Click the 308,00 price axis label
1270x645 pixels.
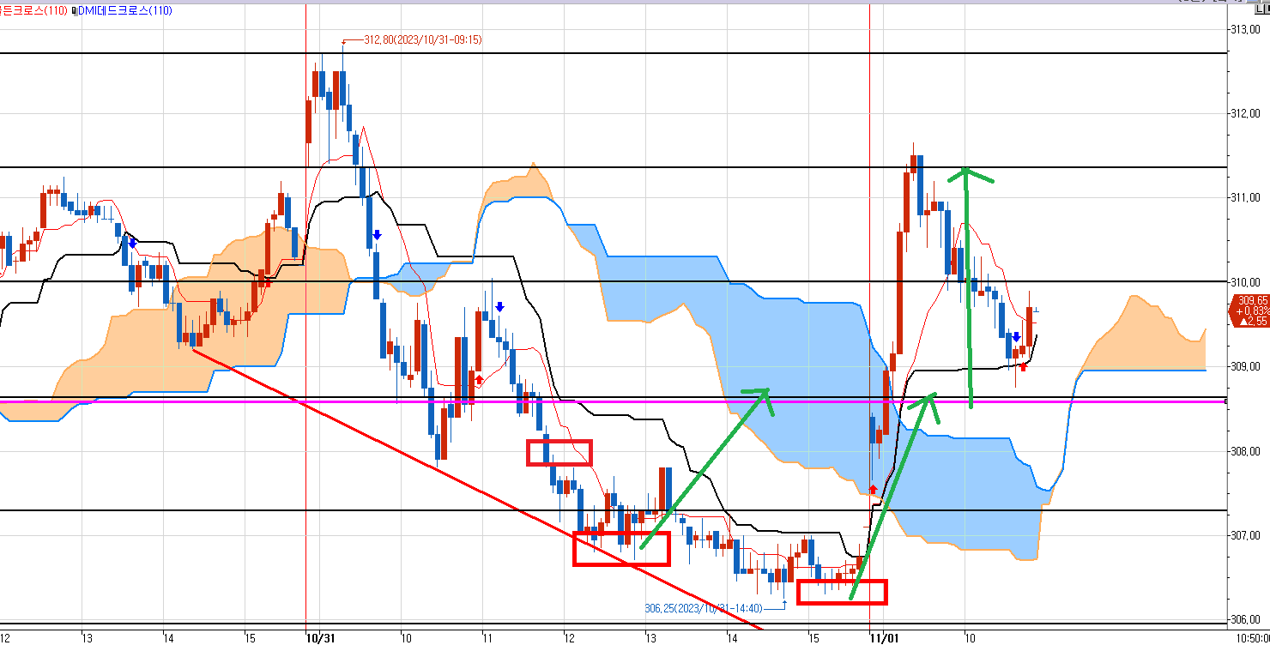pyautogui.click(x=1244, y=451)
